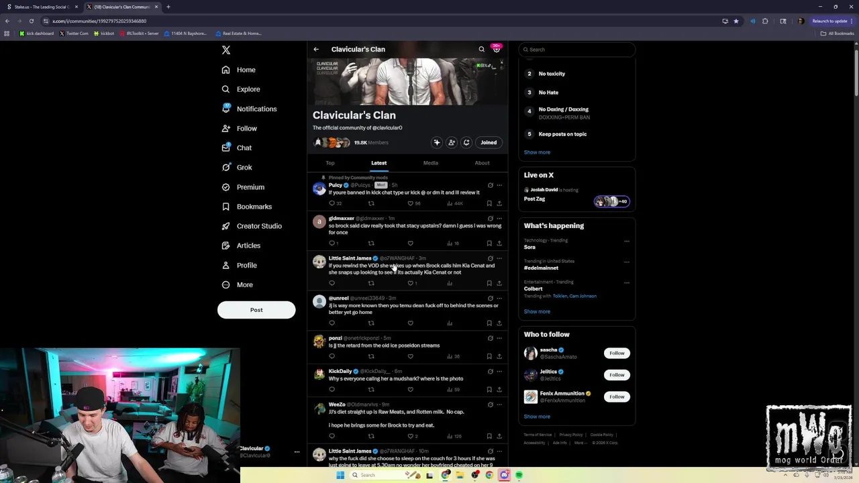This screenshot has width=859, height=483.
Task: Click the Creator Studio sidebar icon
Action: point(226,226)
